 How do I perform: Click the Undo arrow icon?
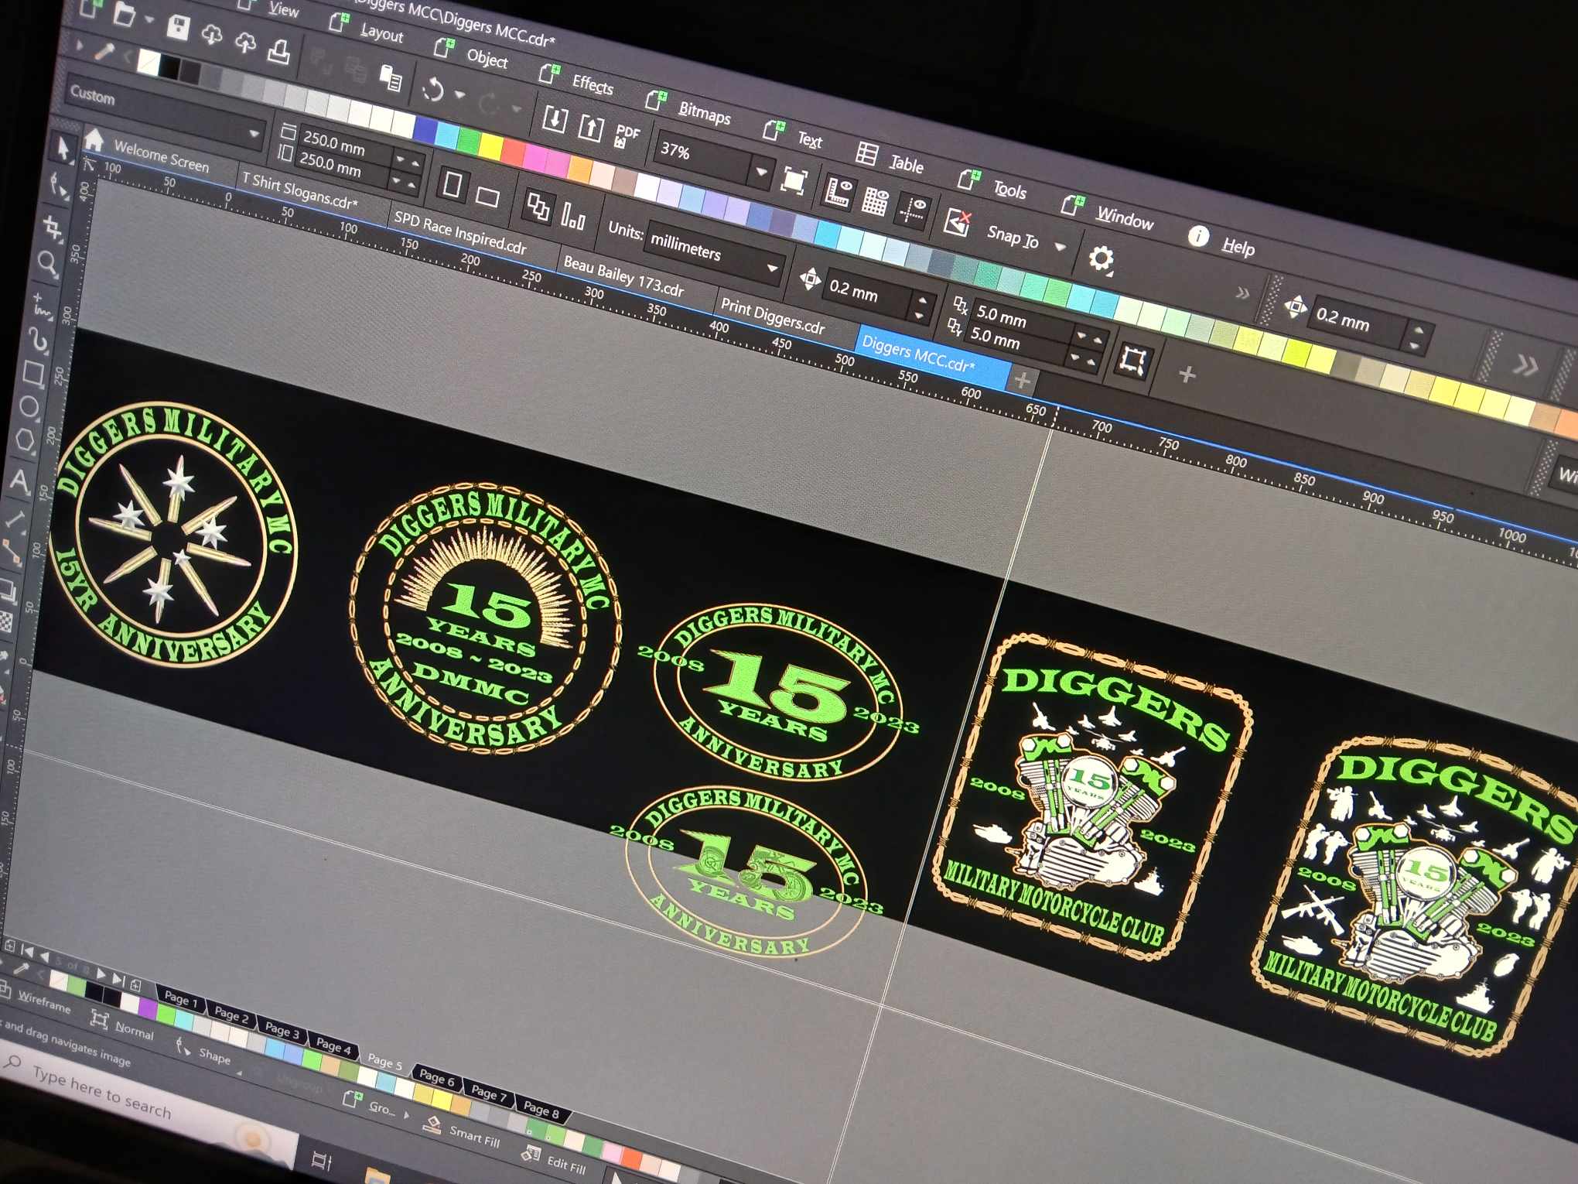[x=433, y=90]
